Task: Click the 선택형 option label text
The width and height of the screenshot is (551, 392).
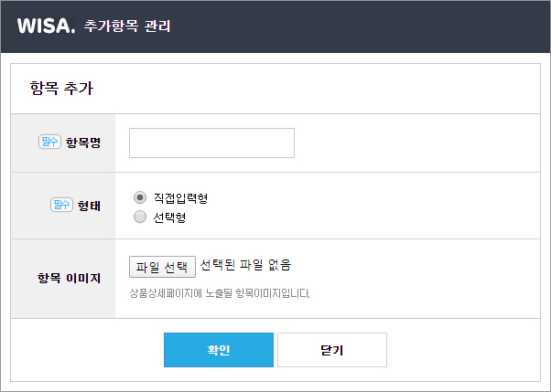Action: pyautogui.click(x=169, y=217)
